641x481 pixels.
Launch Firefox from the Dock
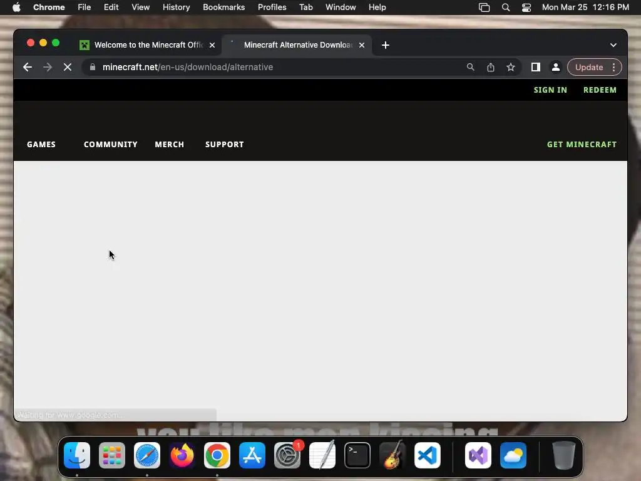[182, 455]
